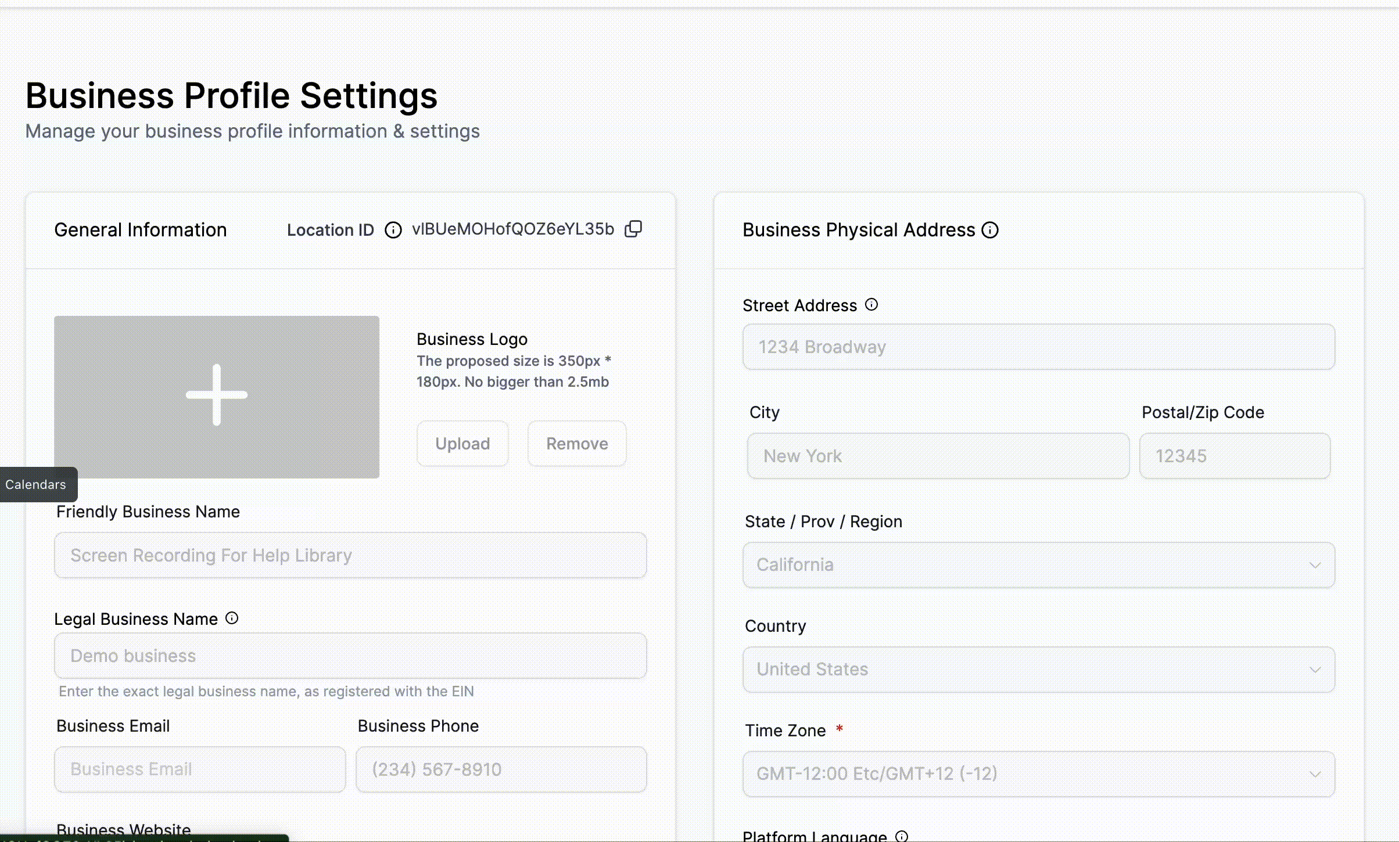Viewport: 1399px width, 842px height.
Task: Click the plus sign logo placeholder
Action: pyautogui.click(x=217, y=395)
